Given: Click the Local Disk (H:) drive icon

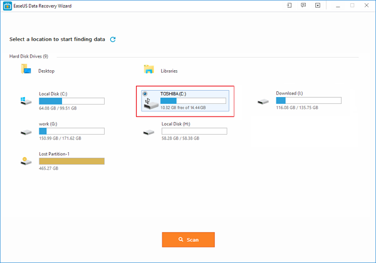Looking at the screenshot, I should [x=149, y=131].
